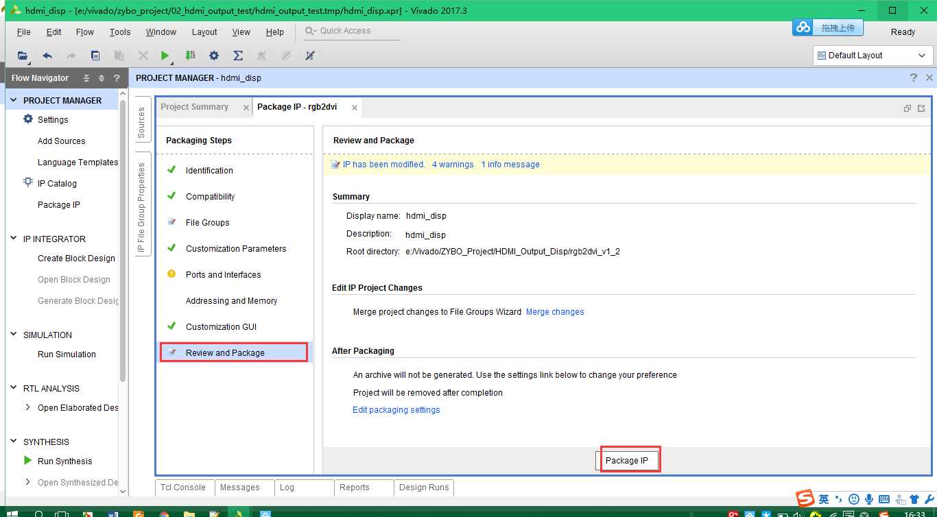Screen dimensions: 937x517
Task: Click Settings gear in Project Manager
Action: pyautogui.click(x=28, y=119)
